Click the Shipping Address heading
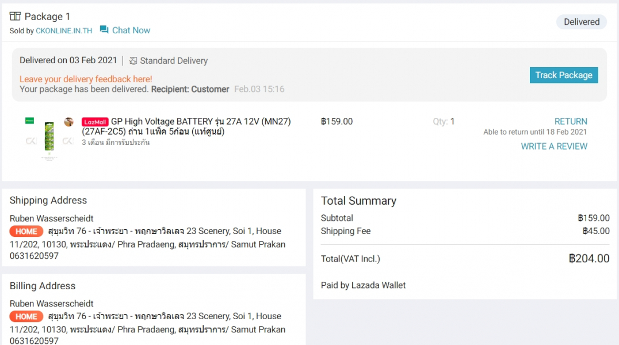 tap(48, 200)
